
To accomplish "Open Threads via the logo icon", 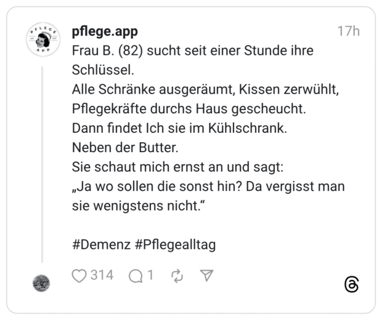I will [x=351, y=284].
